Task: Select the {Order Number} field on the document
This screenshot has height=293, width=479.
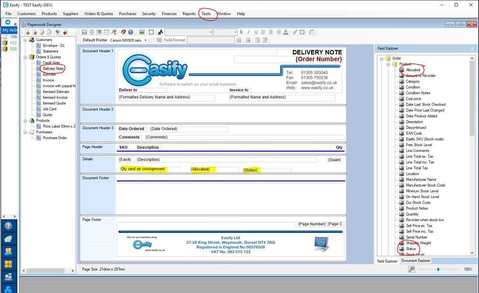Action: coord(318,59)
